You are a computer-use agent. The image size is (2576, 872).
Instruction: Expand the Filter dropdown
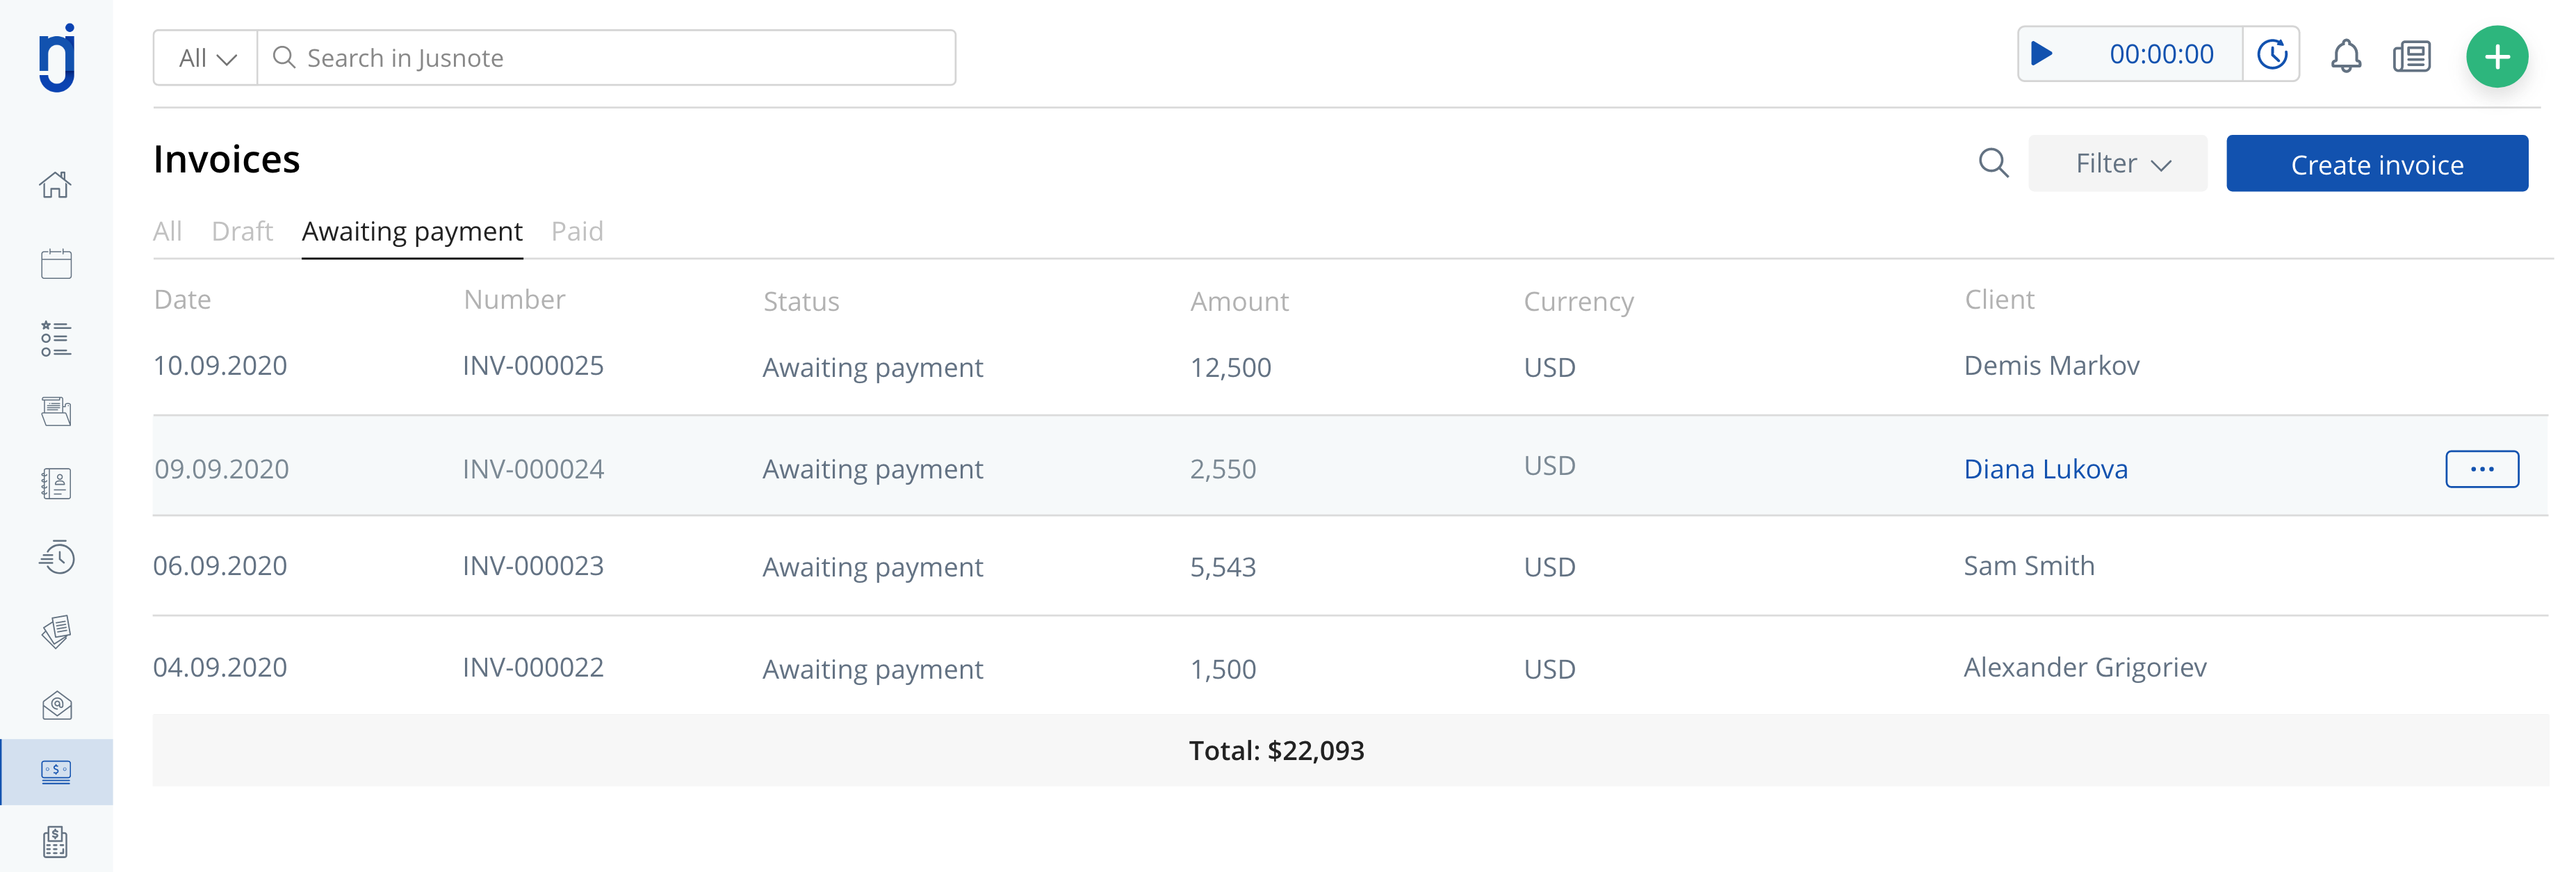(x=2117, y=163)
